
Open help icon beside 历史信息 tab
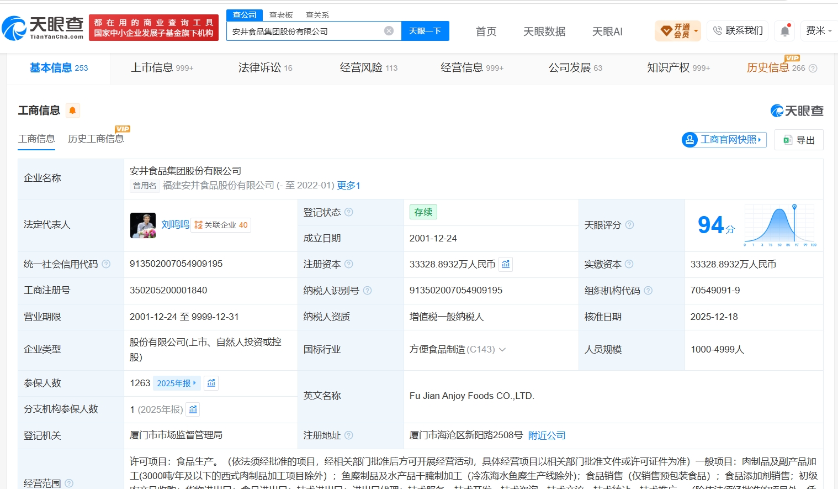tap(813, 69)
